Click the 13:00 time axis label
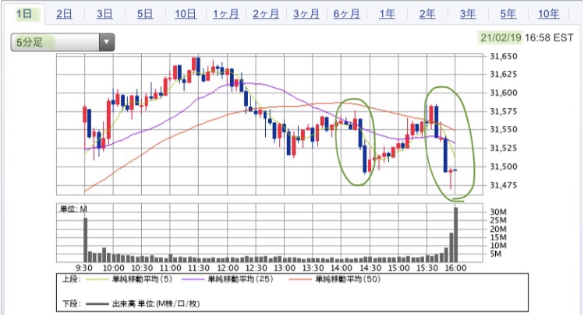The height and width of the screenshot is (315, 584). 285,268
